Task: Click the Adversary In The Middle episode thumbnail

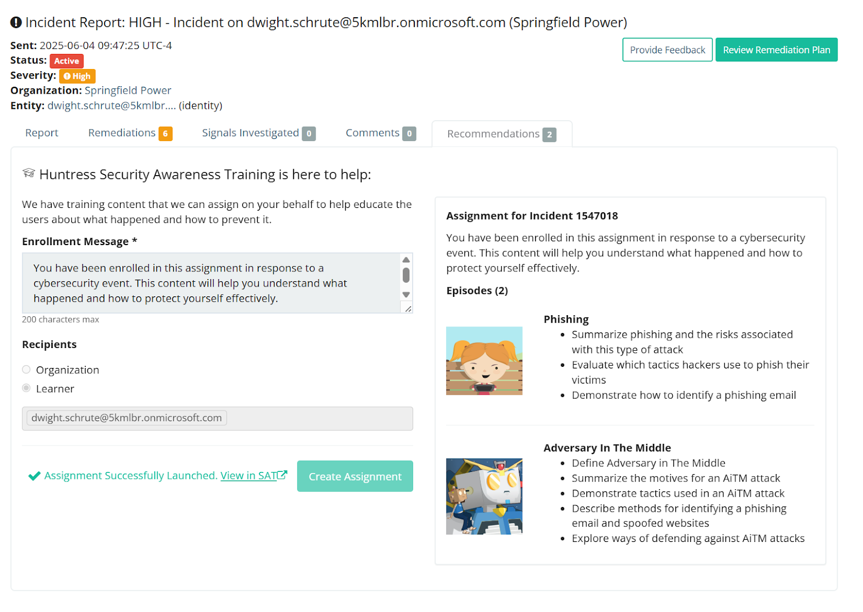Action: click(x=484, y=497)
